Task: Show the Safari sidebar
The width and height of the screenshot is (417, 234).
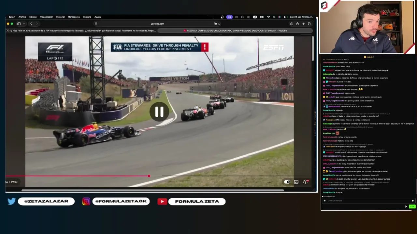Action: pyautogui.click(x=19, y=24)
